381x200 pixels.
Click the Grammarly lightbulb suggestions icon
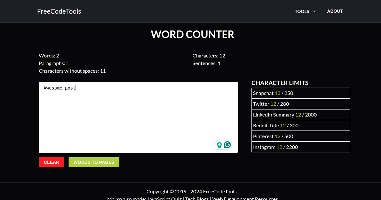[219, 145]
